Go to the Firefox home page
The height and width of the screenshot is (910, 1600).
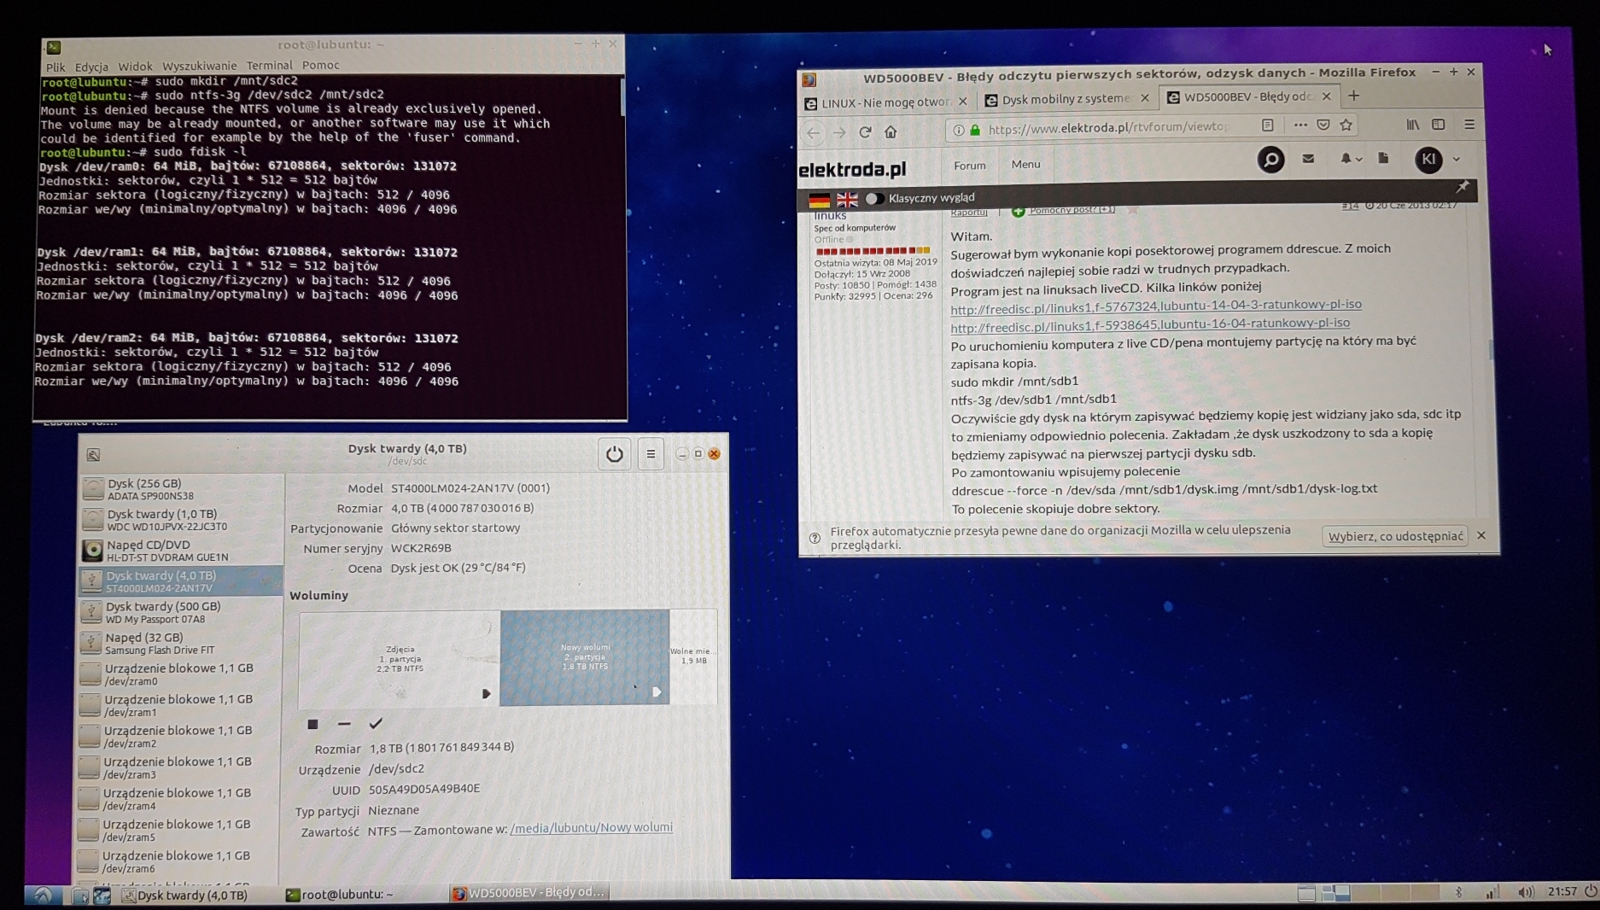[x=891, y=131]
